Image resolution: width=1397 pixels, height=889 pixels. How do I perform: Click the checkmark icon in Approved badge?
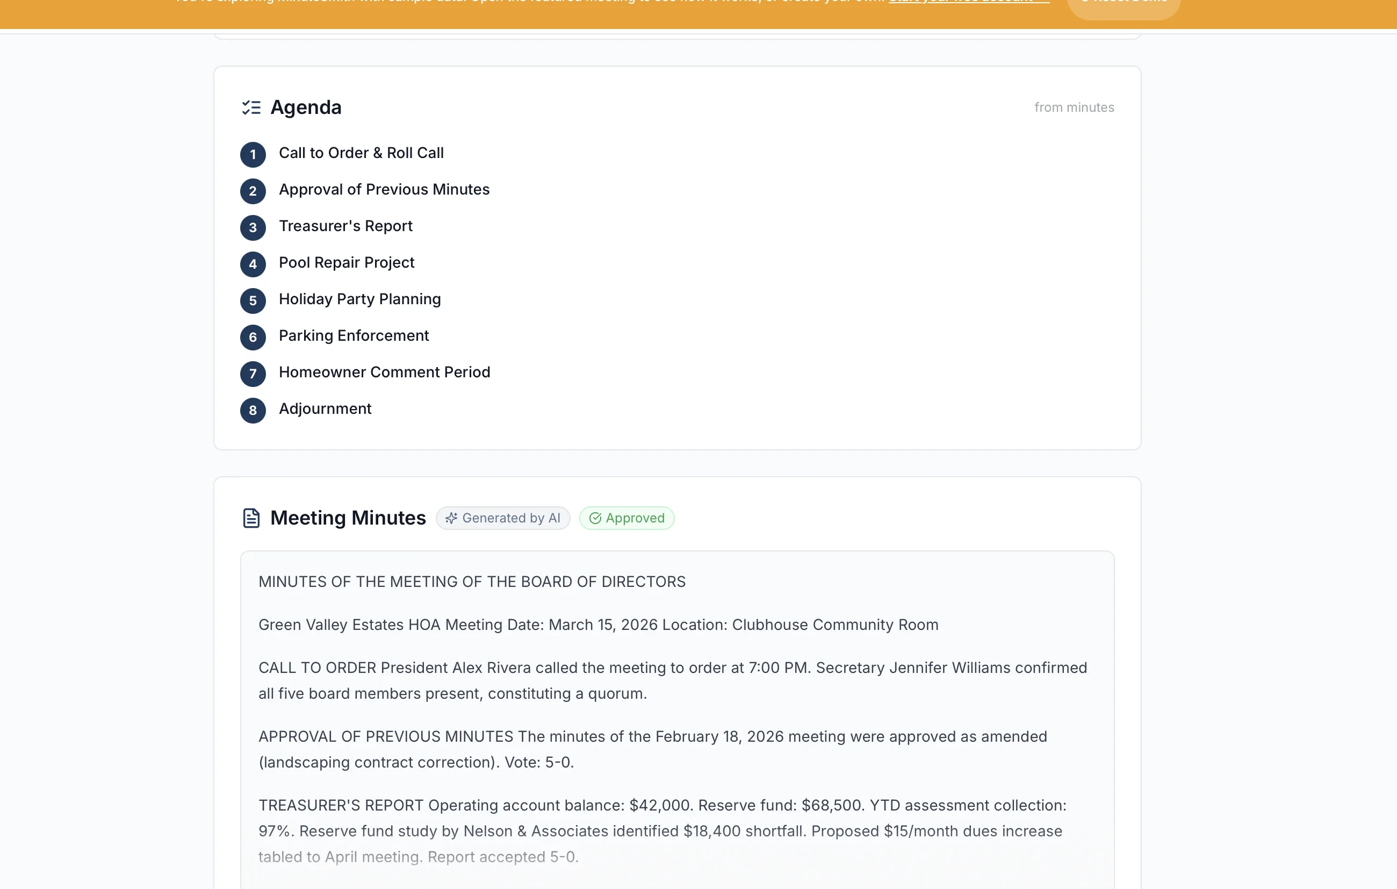(595, 518)
